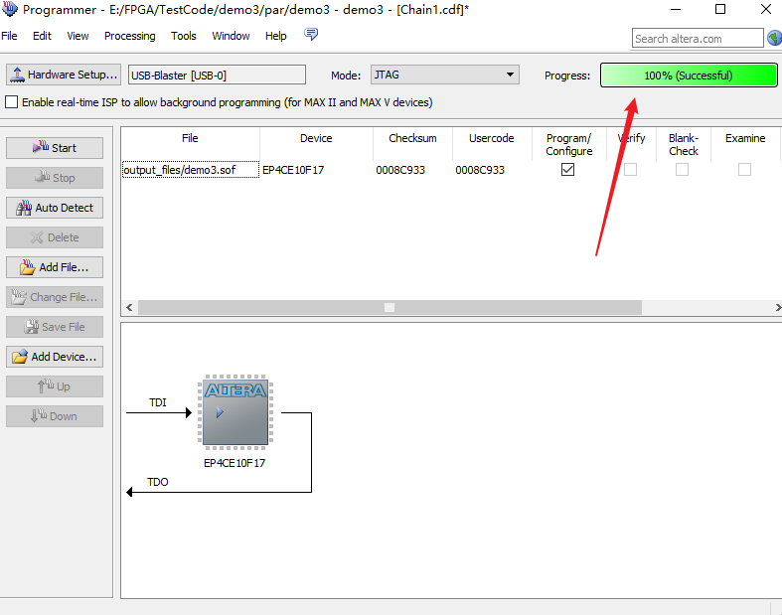Image resolution: width=782 pixels, height=615 pixels.
Task: Open the Window menu
Action: [231, 36]
